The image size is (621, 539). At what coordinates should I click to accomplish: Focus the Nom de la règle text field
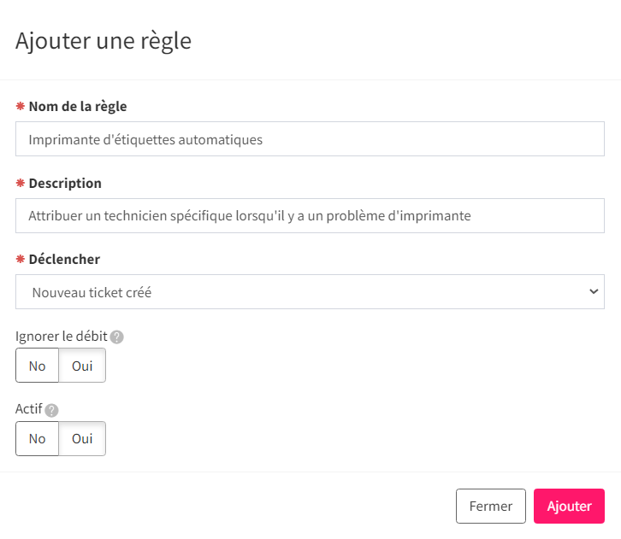(310, 138)
